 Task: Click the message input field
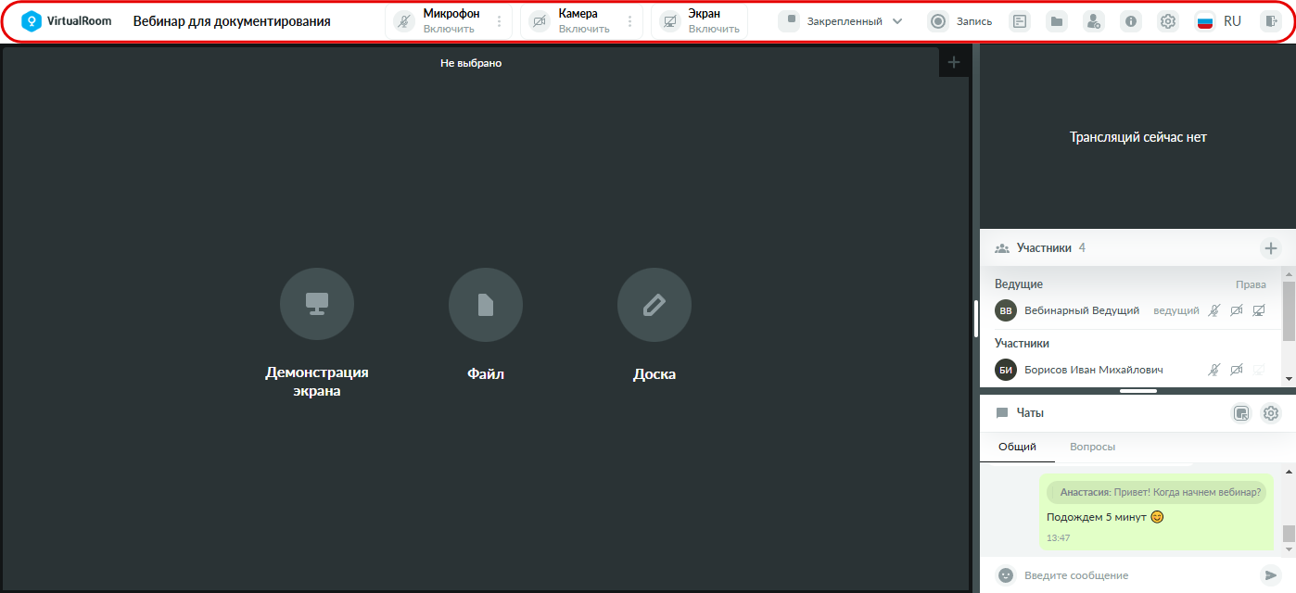pyautogui.click(x=1138, y=575)
